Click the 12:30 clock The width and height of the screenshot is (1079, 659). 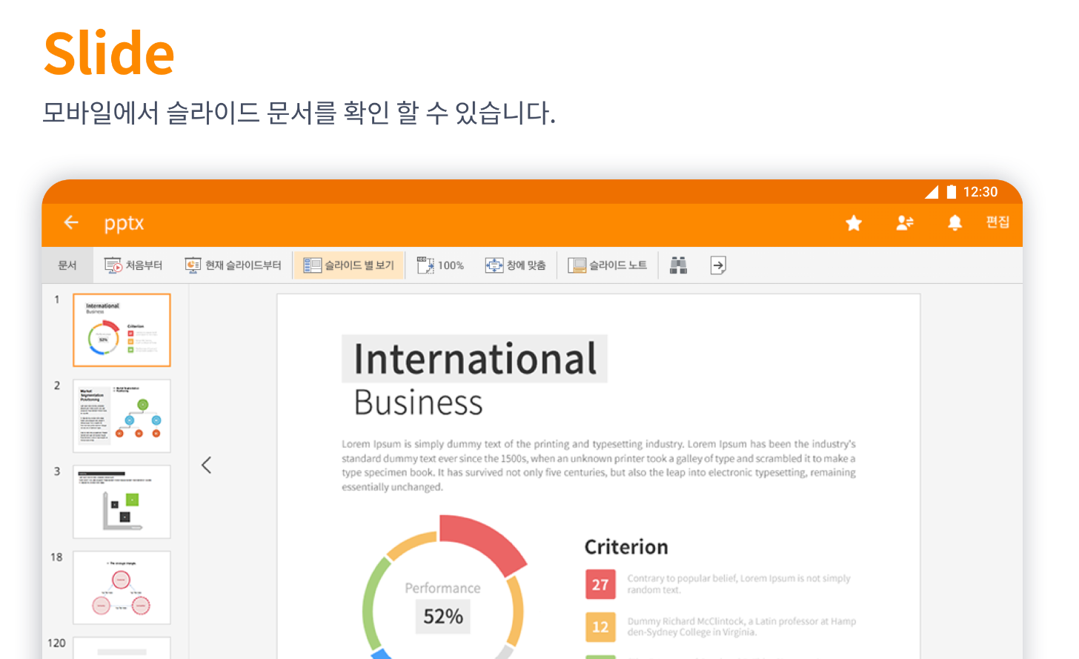[x=980, y=192]
